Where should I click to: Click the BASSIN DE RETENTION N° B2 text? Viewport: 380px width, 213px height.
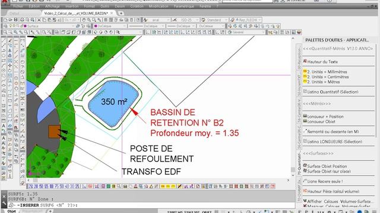click(x=187, y=118)
